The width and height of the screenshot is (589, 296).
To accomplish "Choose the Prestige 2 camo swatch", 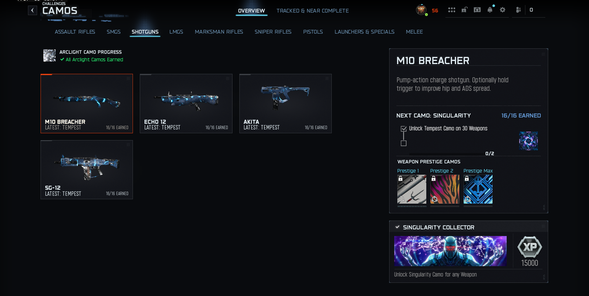I will coord(445,189).
